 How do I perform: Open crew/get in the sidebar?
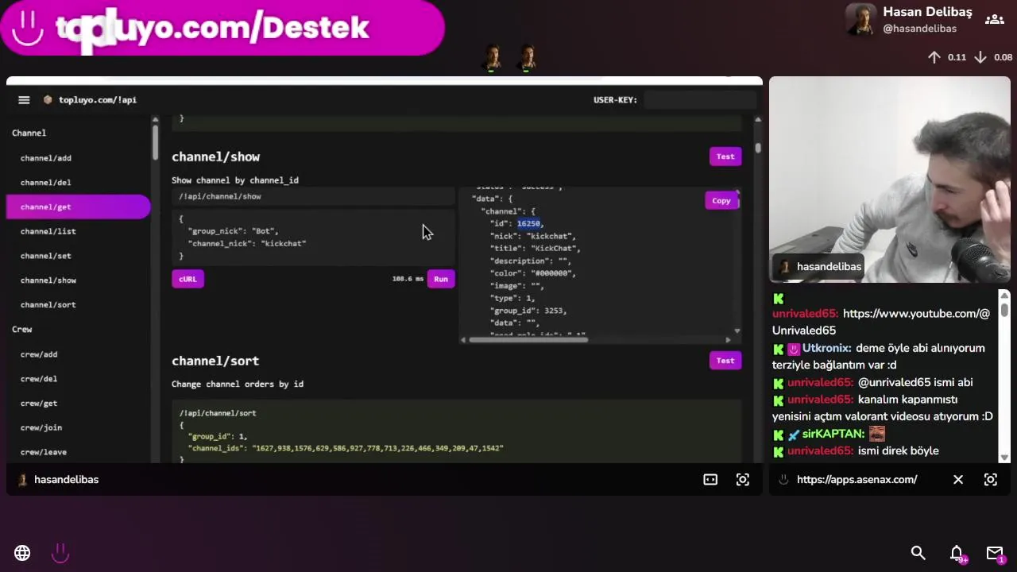[x=39, y=404]
